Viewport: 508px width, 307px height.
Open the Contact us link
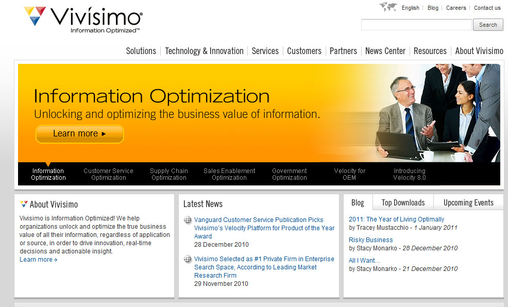point(487,8)
